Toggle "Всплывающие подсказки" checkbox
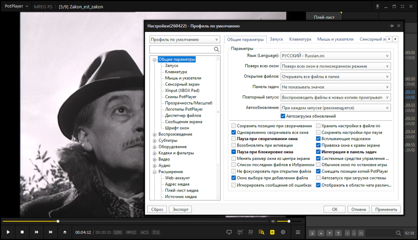The image size is (418, 240). 318,139
